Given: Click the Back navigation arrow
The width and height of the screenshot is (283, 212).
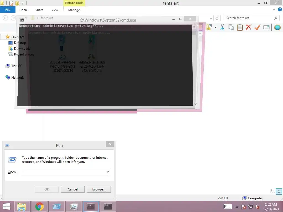Looking at the screenshot, I should [6, 18].
